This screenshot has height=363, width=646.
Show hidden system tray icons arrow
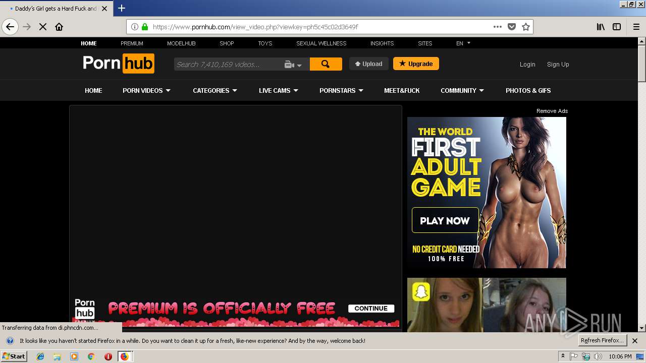(563, 356)
